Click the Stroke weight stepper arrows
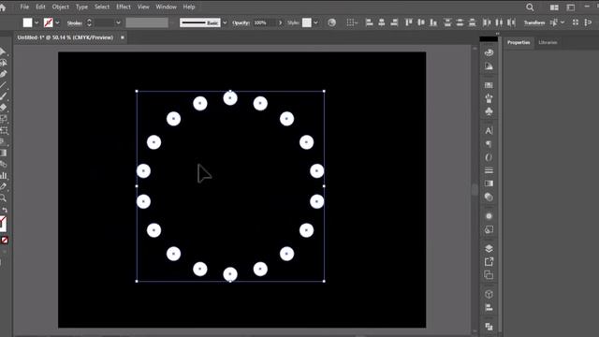 [x=89, y=22]
